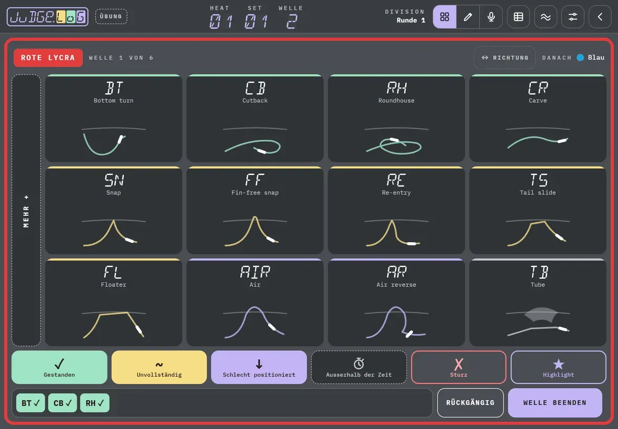Viewport: 618px width, 429px height.
Task: Pick the Tube maneuver tile
Action: coord(537,302)
